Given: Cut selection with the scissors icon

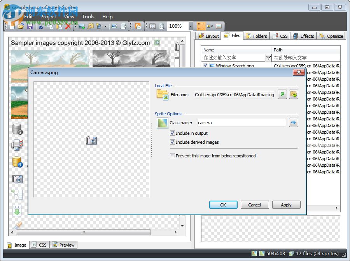Looking at the screenshot, I should point(40,26).
